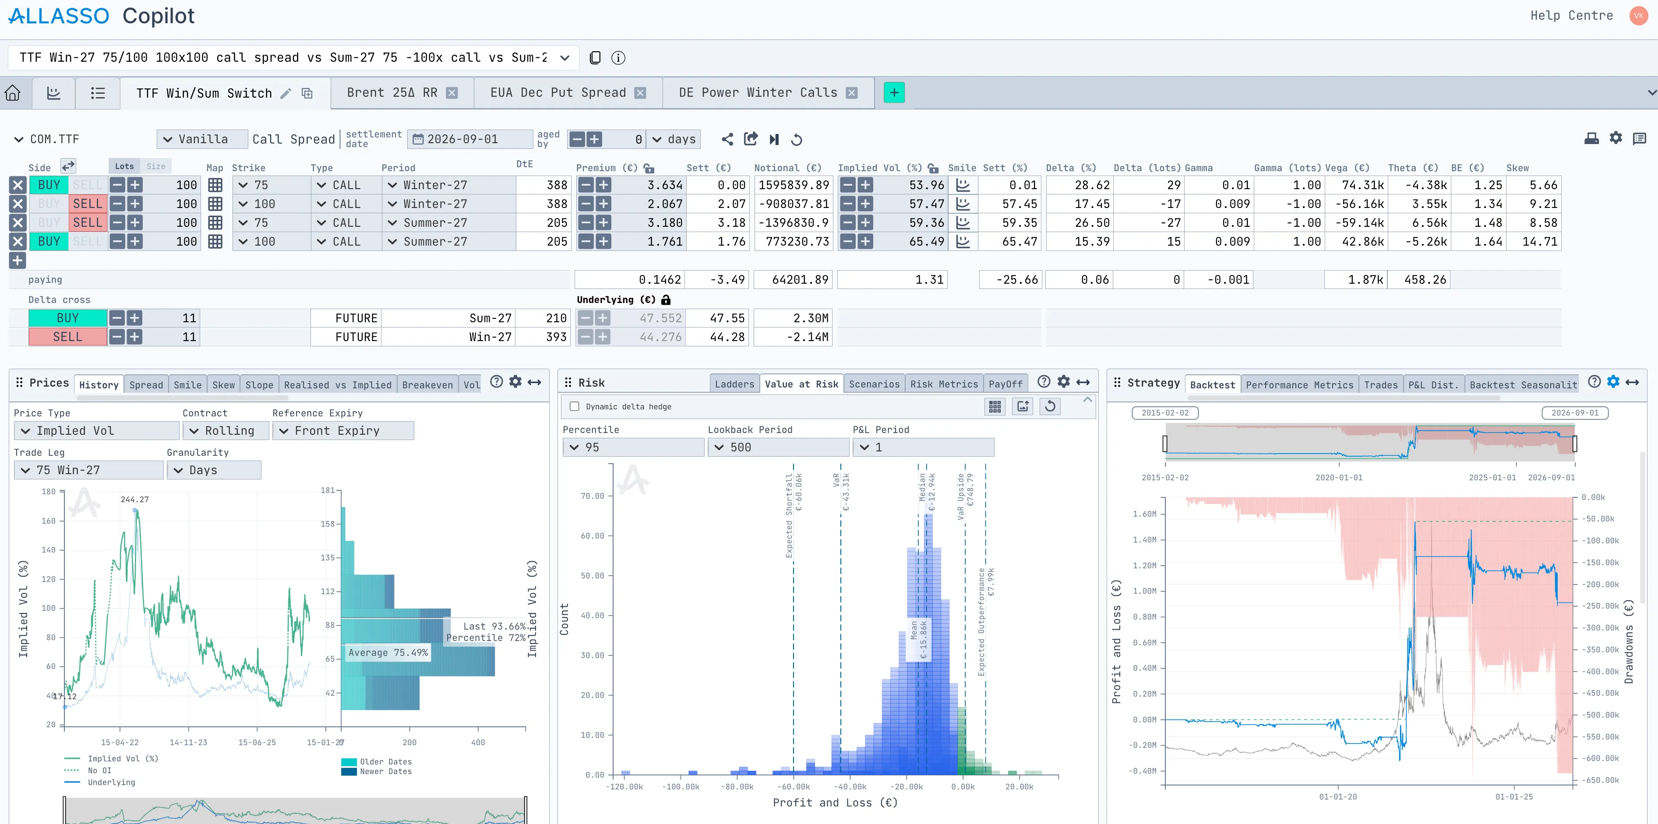Open the home dashboard icon
This screenshot has width=1658, height=824.
pos(13,93)
